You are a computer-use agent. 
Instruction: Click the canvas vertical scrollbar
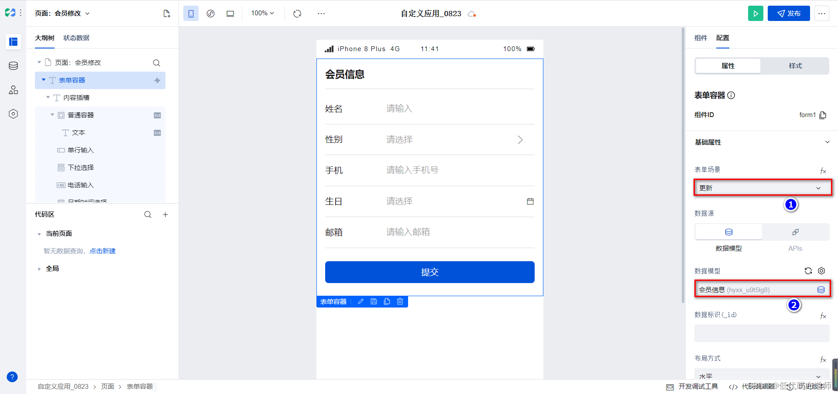(683, 165)
